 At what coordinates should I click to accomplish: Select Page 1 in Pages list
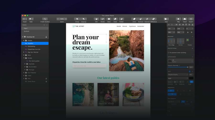pyautogui.click(x=35, y=28)
